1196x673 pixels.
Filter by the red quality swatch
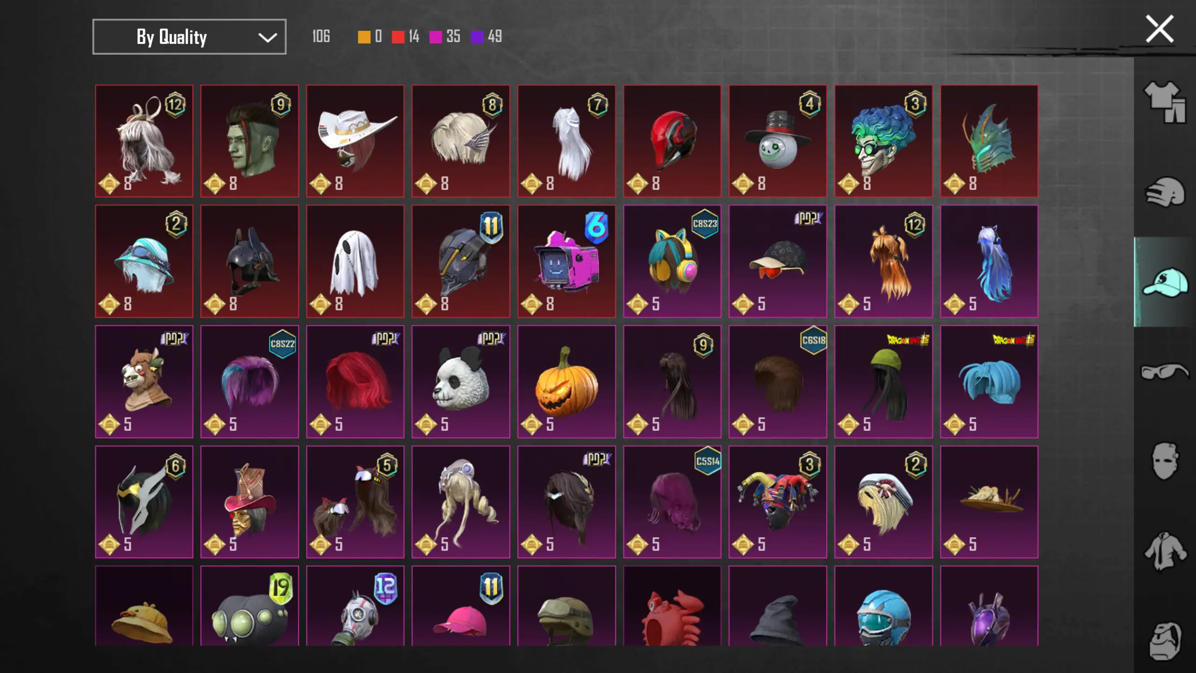[398, 37]
